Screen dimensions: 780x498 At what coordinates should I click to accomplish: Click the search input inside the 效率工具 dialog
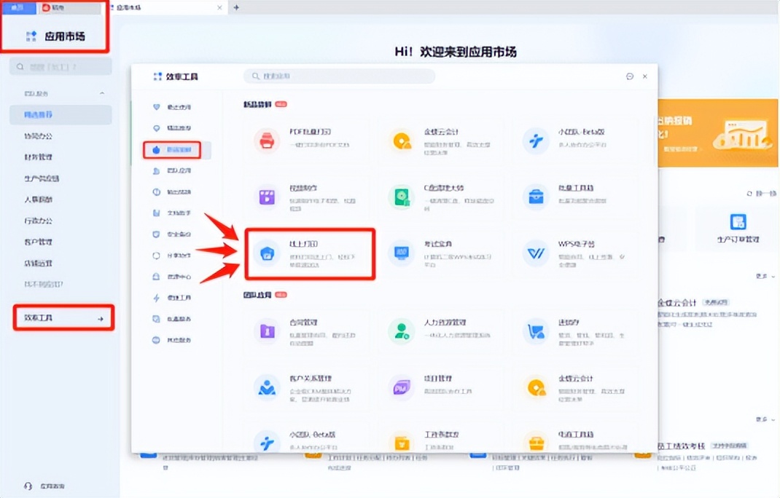click(339, 76)
